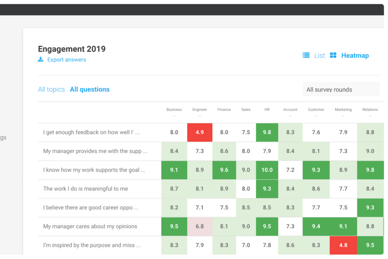Select the All questions tab
This screenshot has width=388, height=259.
(89, 90)
